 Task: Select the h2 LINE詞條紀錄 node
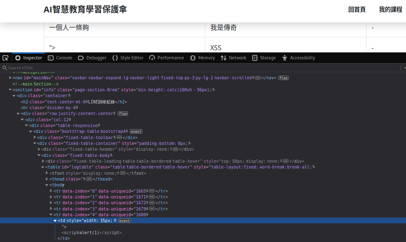(74, 102)
